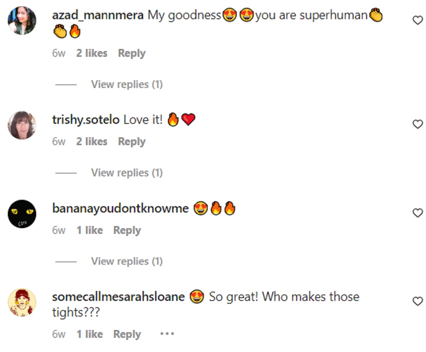Visit the azad_mannmera username link
The height and width of the screenshot is (352, 426).
pos(98,15)
